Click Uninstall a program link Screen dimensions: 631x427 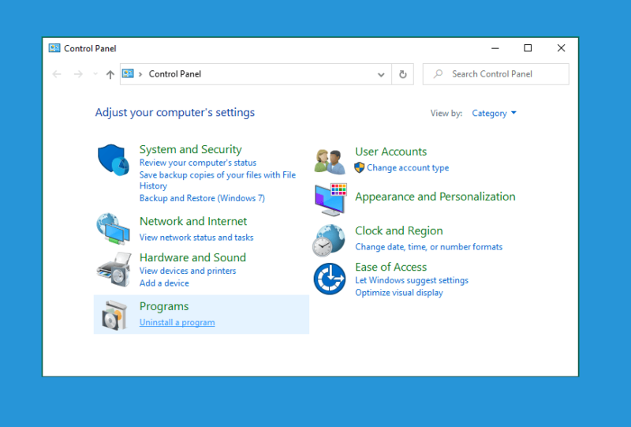[x=177, y=322]
